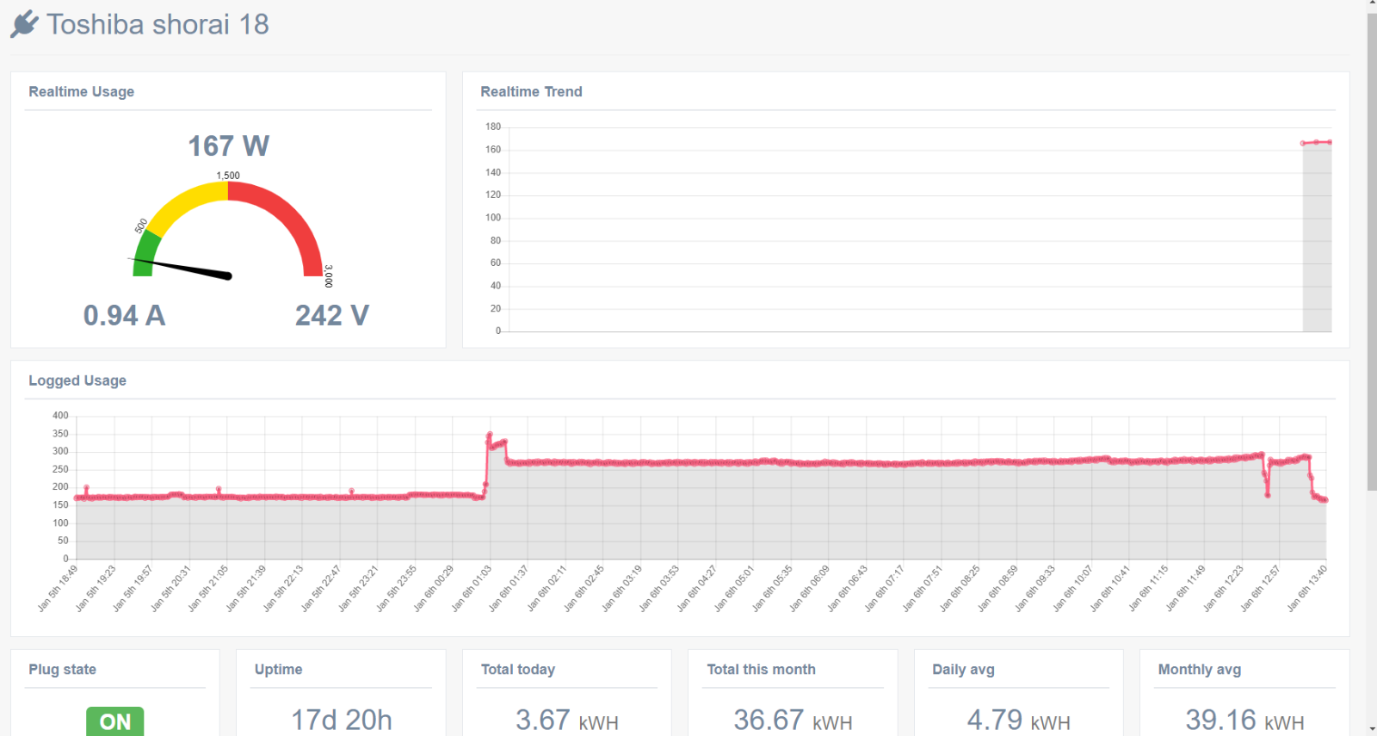Click the Uptime card heading
The height and width of the screenshot is (736, 1377).
(278, 670)
